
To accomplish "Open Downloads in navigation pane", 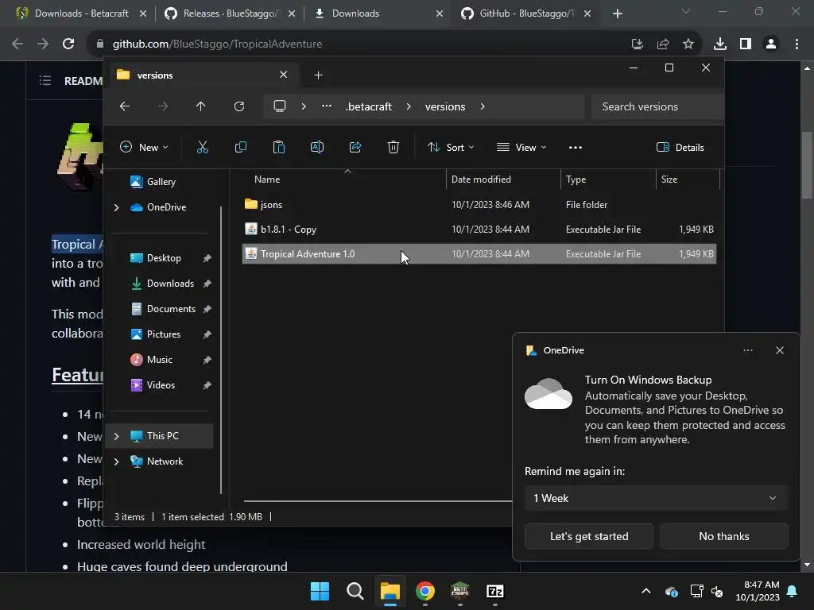I will (169, 284).
